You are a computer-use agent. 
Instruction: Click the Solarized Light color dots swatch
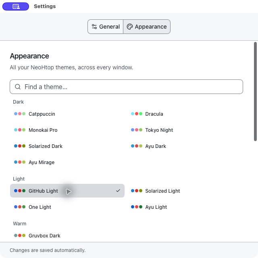click(x=137, y=191)
